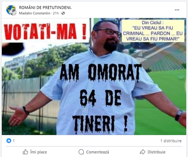The width and height of the screenshot is (188, 157).
Task: Open the 21h post timestamp
Action: [56, 13]
